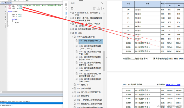The height and width of the screenshot is (108, 184).
Task: Click table header cell 符号
Action: coord(128,4)
